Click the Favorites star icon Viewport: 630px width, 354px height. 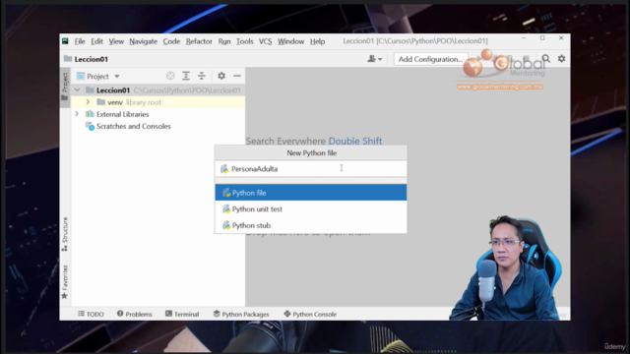(64, 296)
